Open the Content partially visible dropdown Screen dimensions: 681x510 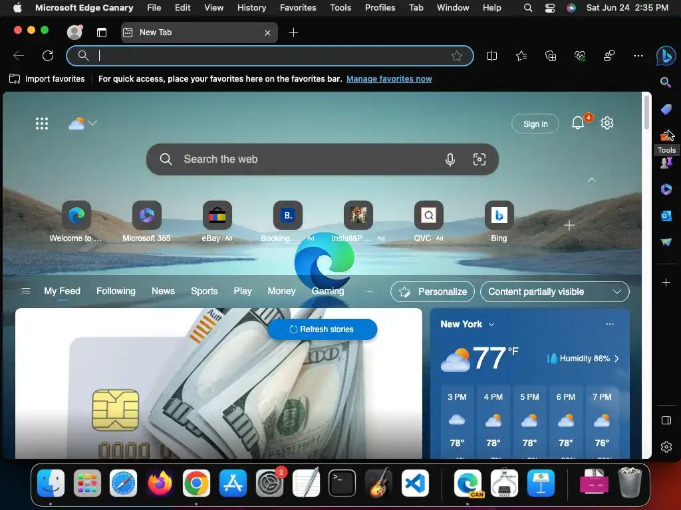pyautogui.click(x=555, y=292)
